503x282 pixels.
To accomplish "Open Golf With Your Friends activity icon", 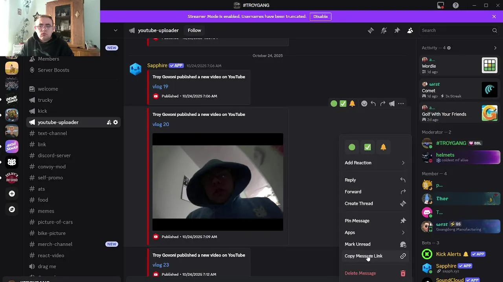I will coord(490,114).
